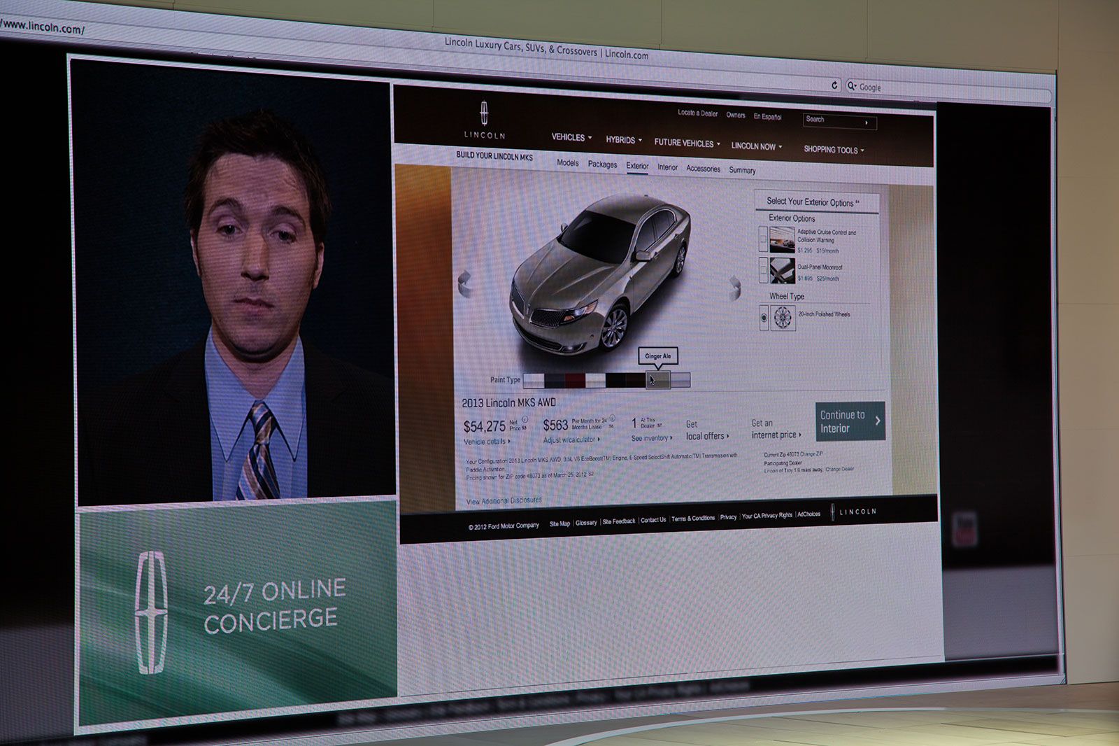Click Continue to Interior button
This screenshot has width=1119, height=746.
tap(850, 421)
